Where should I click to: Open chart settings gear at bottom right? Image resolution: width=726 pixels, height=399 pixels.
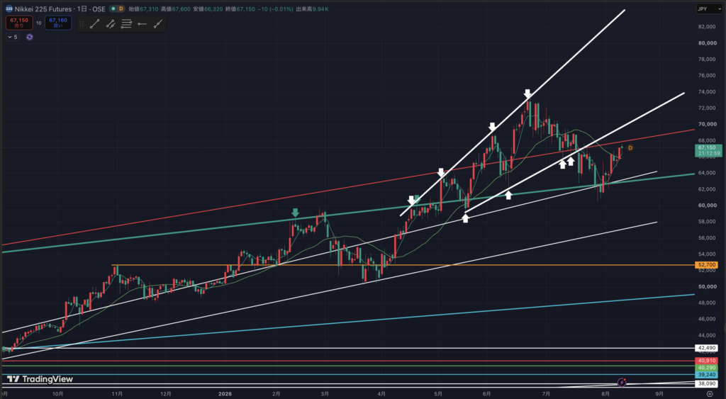pos(709,394)
